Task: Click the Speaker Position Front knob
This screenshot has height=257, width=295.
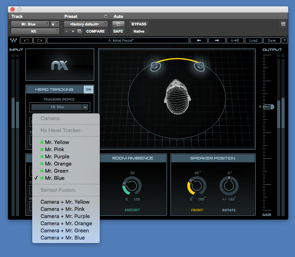Action: click(197, 186)
